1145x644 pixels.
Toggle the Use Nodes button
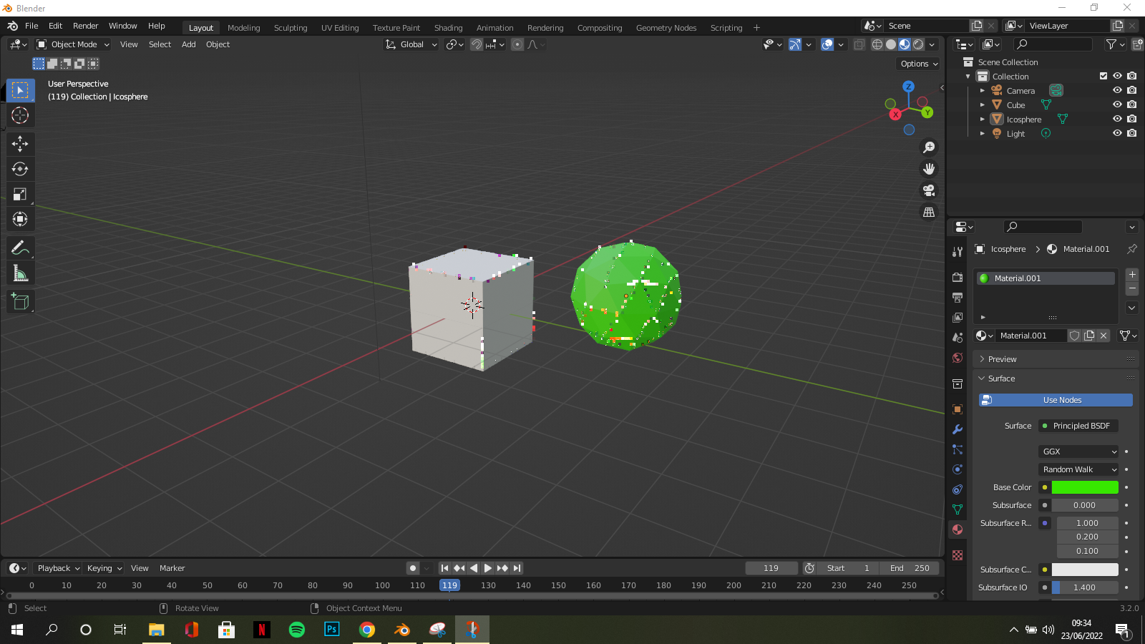tap(1056, 400)
